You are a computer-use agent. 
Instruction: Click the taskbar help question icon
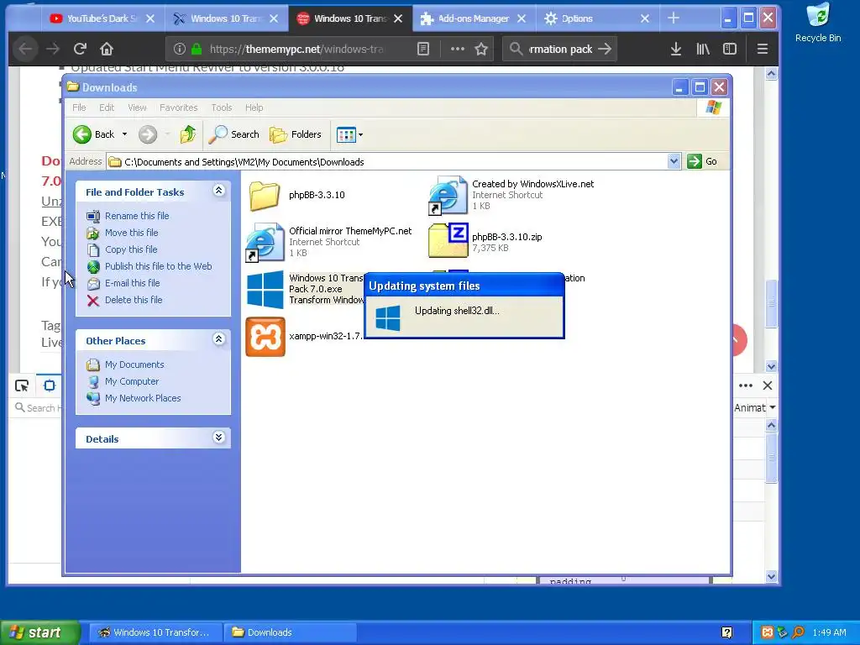[726, 632]
